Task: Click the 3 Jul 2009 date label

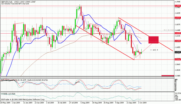Action: [50, 103]
